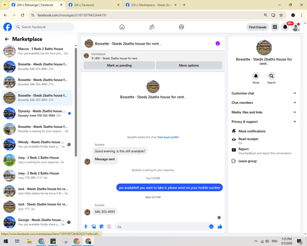Viewport: 307px width, 246px height.
Task: Attach a photo using the image icon
Action: point(94,226)
